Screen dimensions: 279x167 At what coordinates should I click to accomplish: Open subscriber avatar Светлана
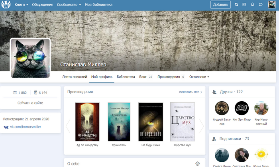point(242,155)
